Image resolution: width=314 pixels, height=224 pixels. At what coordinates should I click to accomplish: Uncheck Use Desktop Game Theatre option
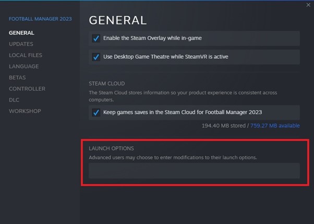click(x=96, y=57)
